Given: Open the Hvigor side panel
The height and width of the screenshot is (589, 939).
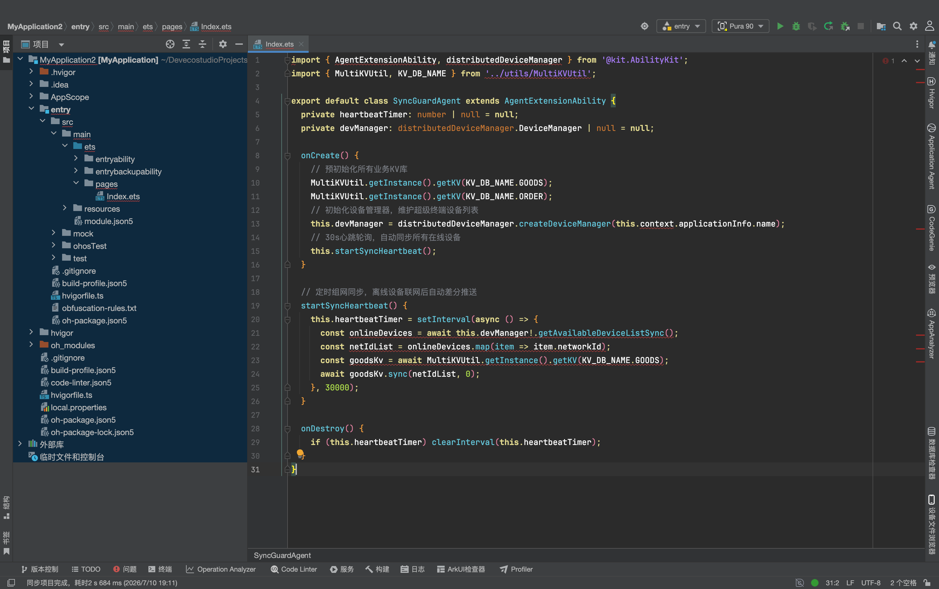Looking at the screenshot, I should (932, 93).
